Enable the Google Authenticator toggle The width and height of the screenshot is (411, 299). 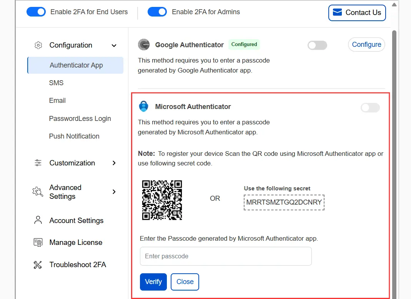(318, 45)
